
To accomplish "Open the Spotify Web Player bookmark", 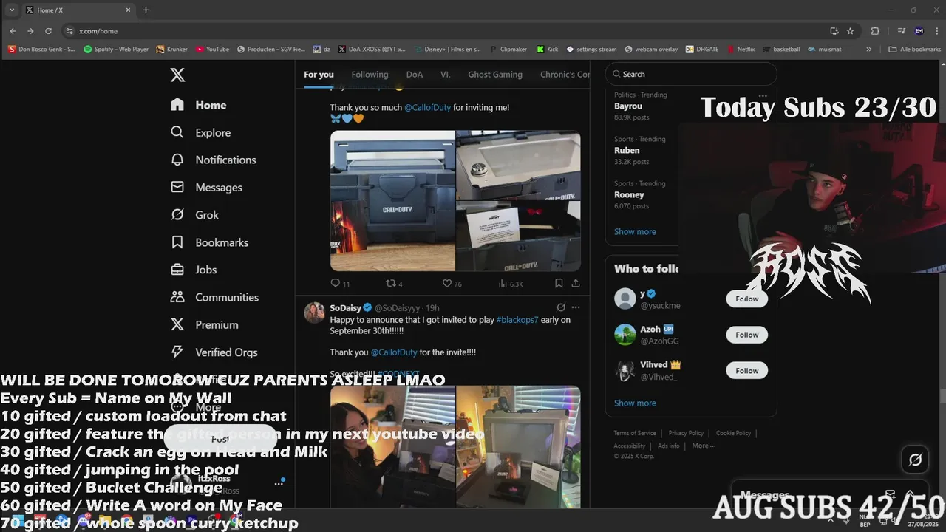I will tap(116, 49).
